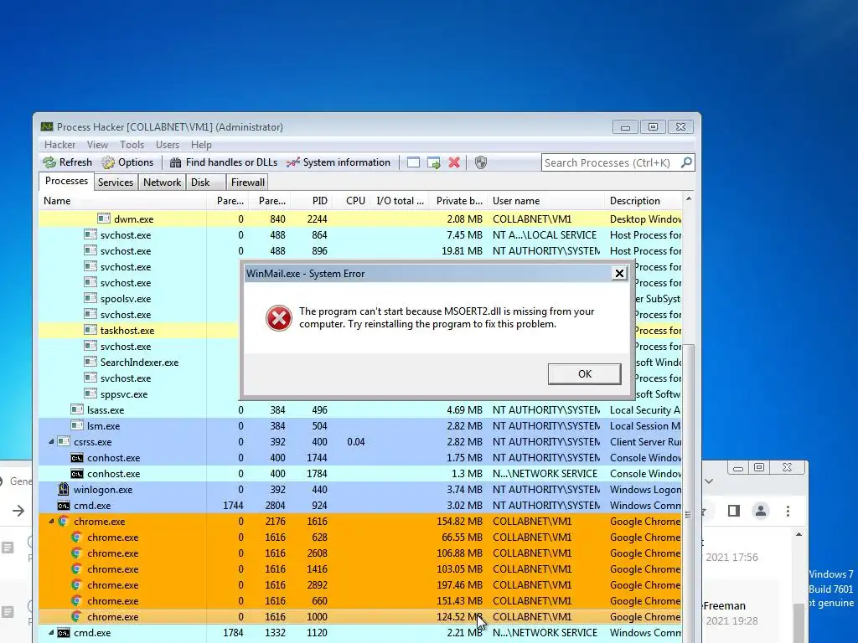Open Options from the toolbar
Viewport: 858px width, 643px height.
(x=127, y=162)
